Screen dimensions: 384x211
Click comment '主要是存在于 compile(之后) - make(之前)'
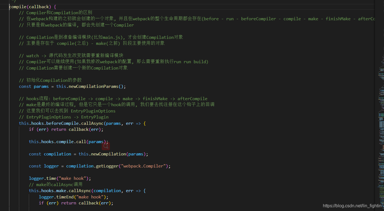click(92, 43)
